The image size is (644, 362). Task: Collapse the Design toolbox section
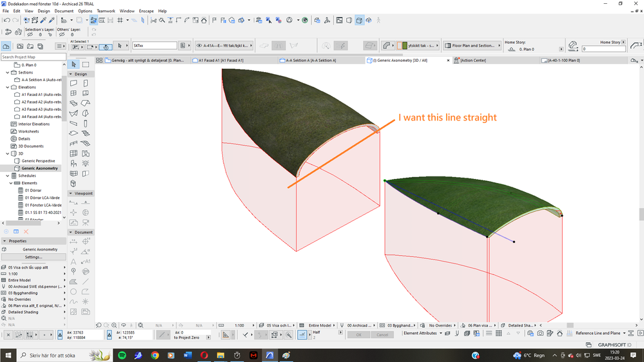(71, 74)
